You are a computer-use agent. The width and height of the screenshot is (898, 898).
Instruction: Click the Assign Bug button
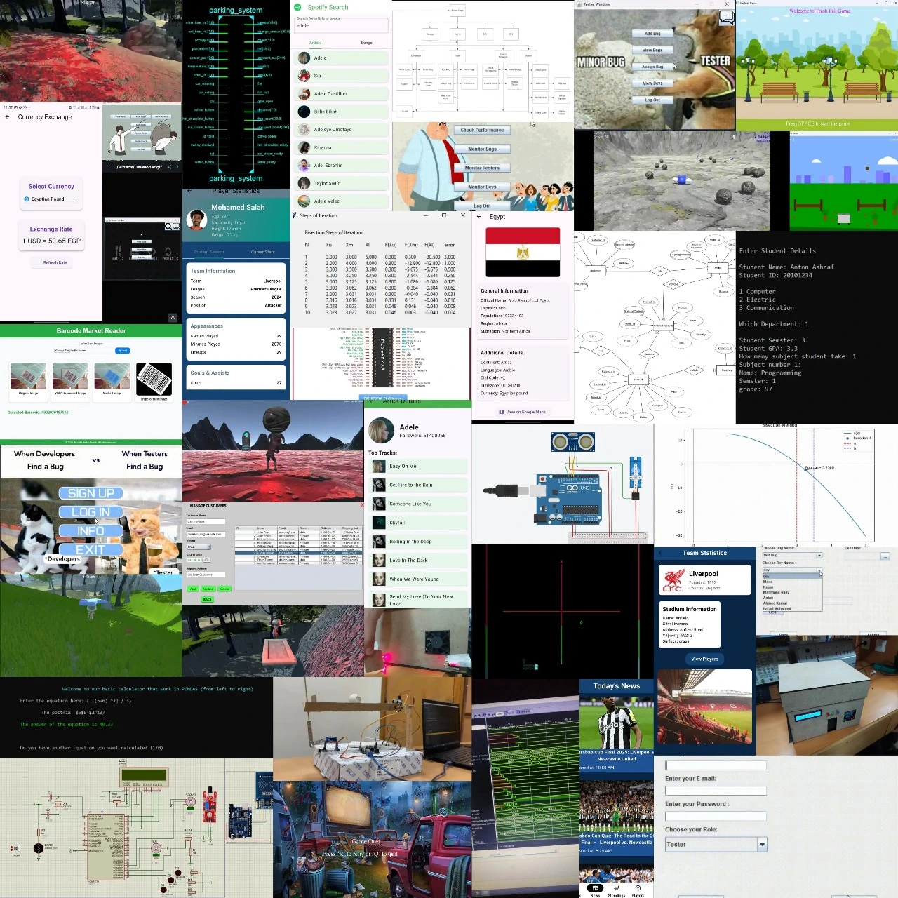[652, 67]
